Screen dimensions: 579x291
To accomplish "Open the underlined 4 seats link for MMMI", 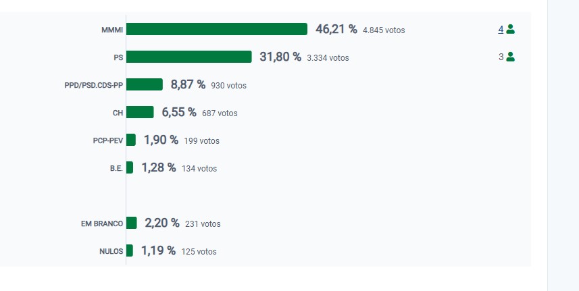I will (501, 29).
